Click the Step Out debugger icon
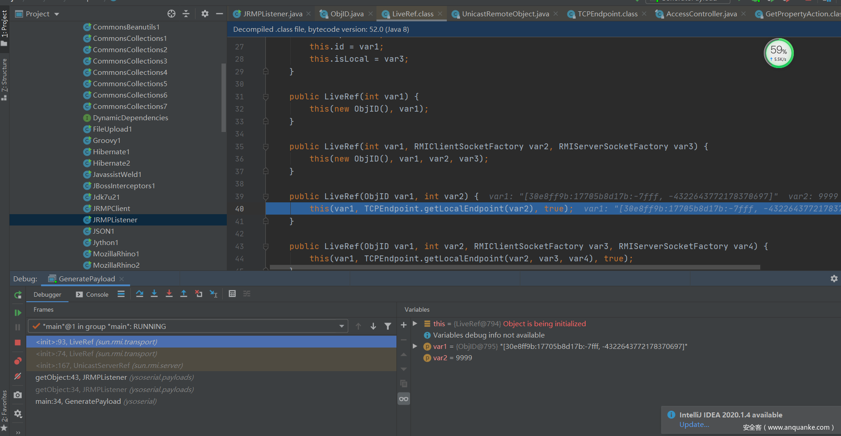 (184, 294)
